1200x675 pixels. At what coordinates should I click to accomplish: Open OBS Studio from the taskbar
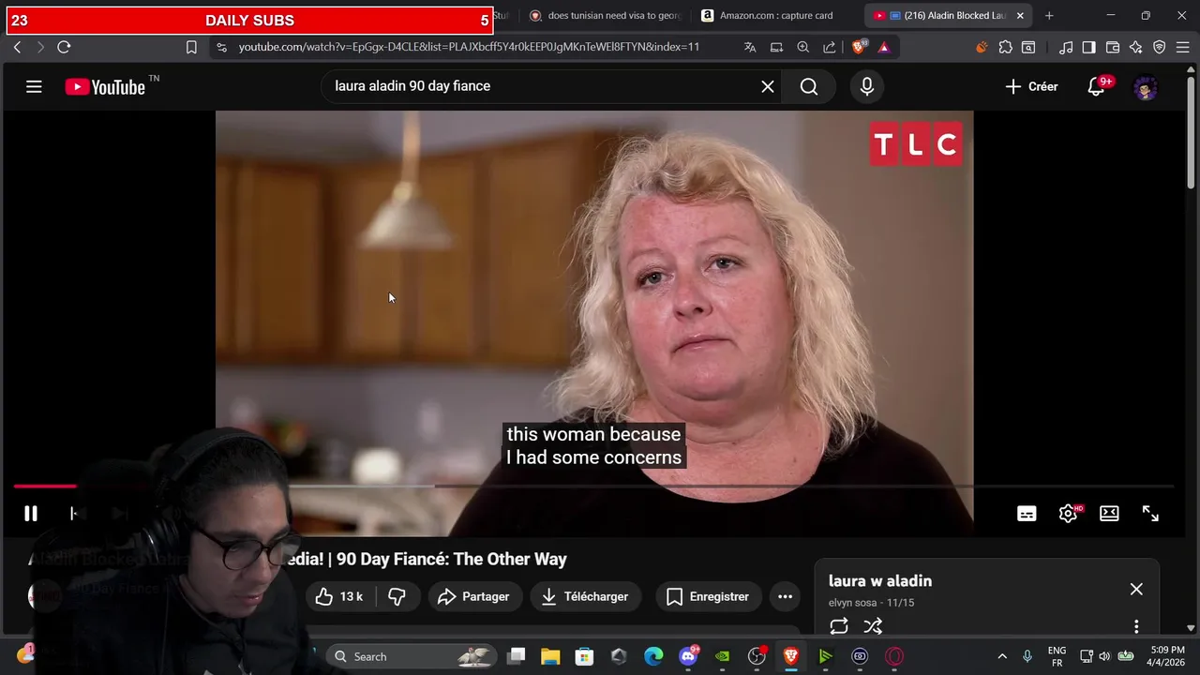coord(757,656)
